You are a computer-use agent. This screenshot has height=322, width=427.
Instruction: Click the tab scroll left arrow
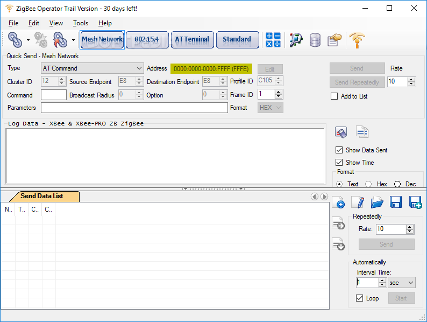[315, 197]
